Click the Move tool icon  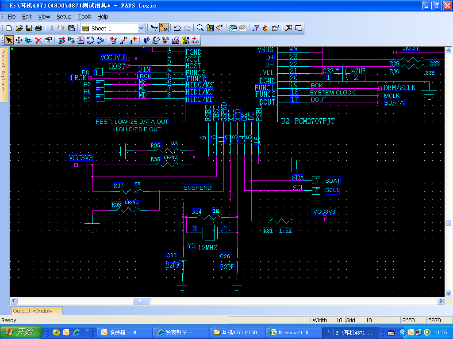tap(19, 40)
